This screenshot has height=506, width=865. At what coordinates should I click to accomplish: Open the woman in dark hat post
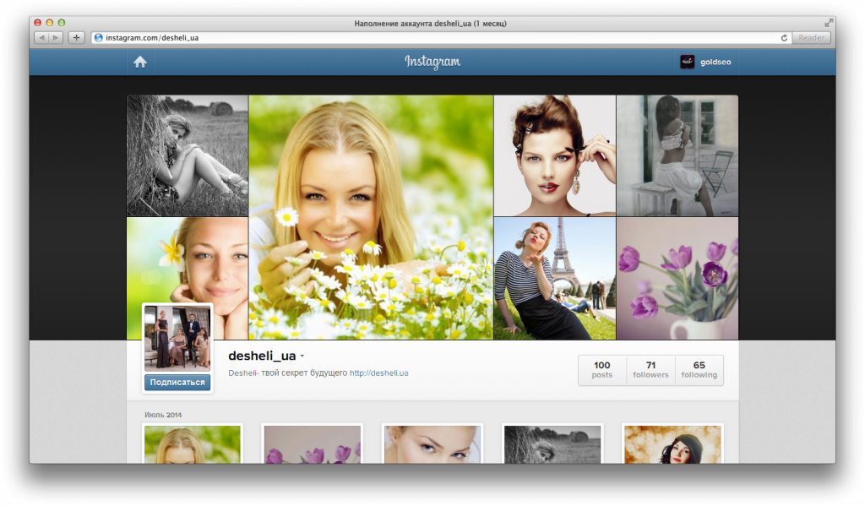pyautogui.click(x=672, y=444)
